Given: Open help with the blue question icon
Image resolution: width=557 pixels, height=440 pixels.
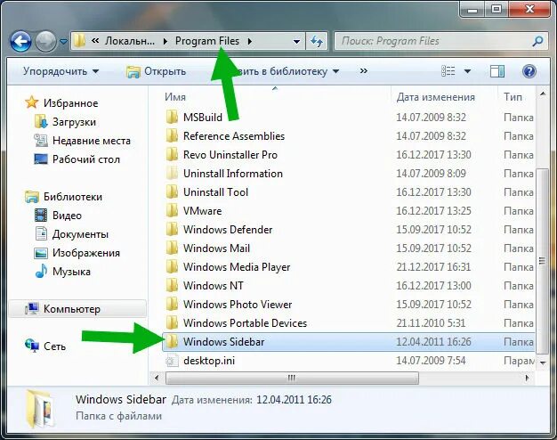Looking at the screenshot, I should (x=529, y=71).
